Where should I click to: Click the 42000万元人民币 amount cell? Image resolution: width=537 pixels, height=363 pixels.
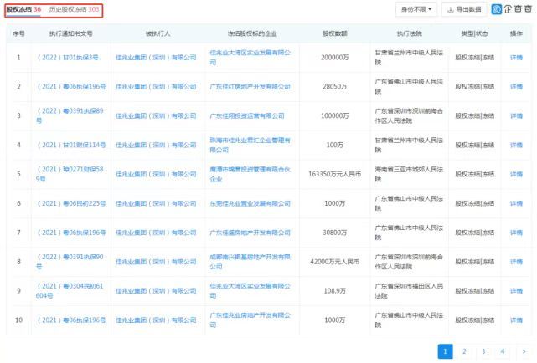pyautogui.click(x=334, y=262)
